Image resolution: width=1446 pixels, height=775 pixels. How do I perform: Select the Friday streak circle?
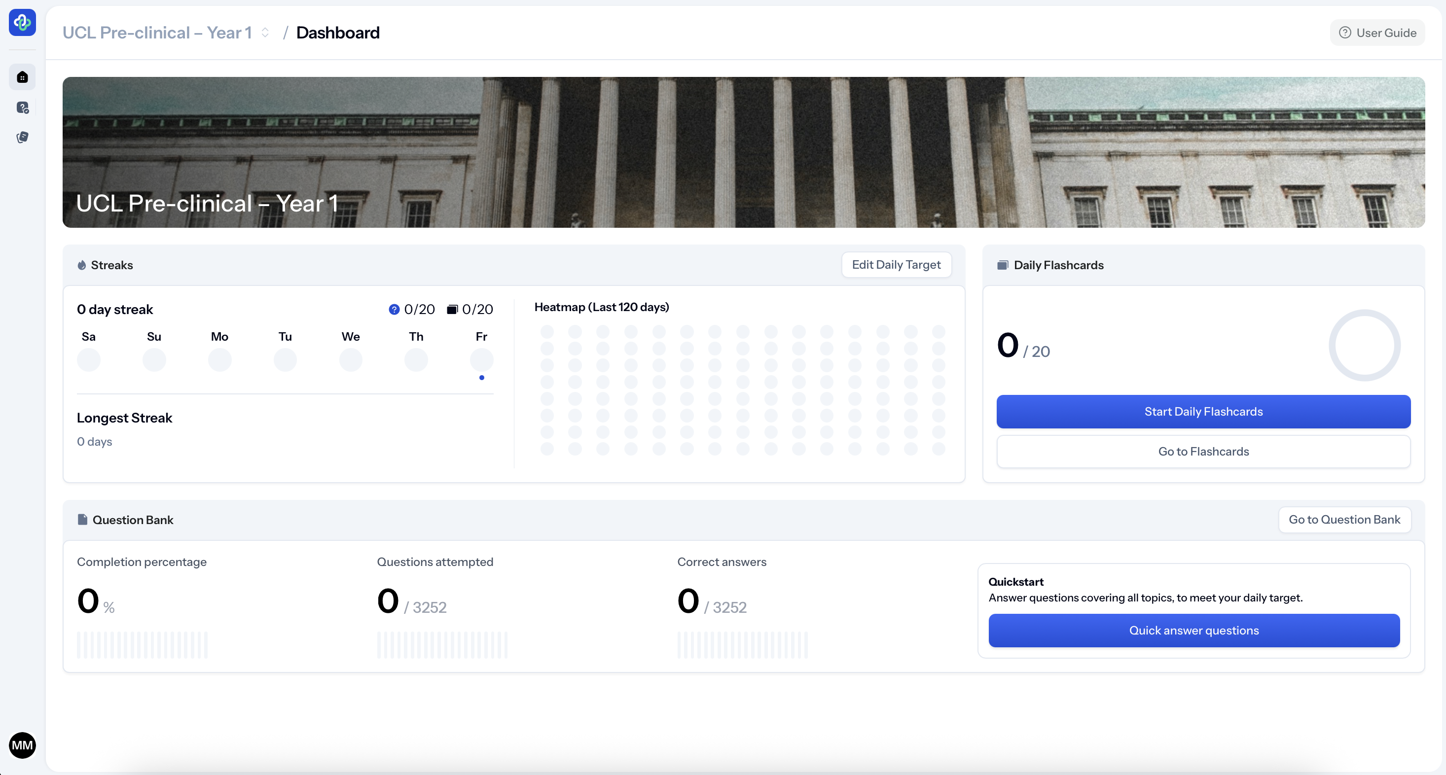[481, 359]
